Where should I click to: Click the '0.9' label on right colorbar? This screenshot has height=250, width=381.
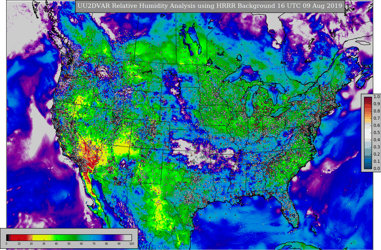point(377,104)
